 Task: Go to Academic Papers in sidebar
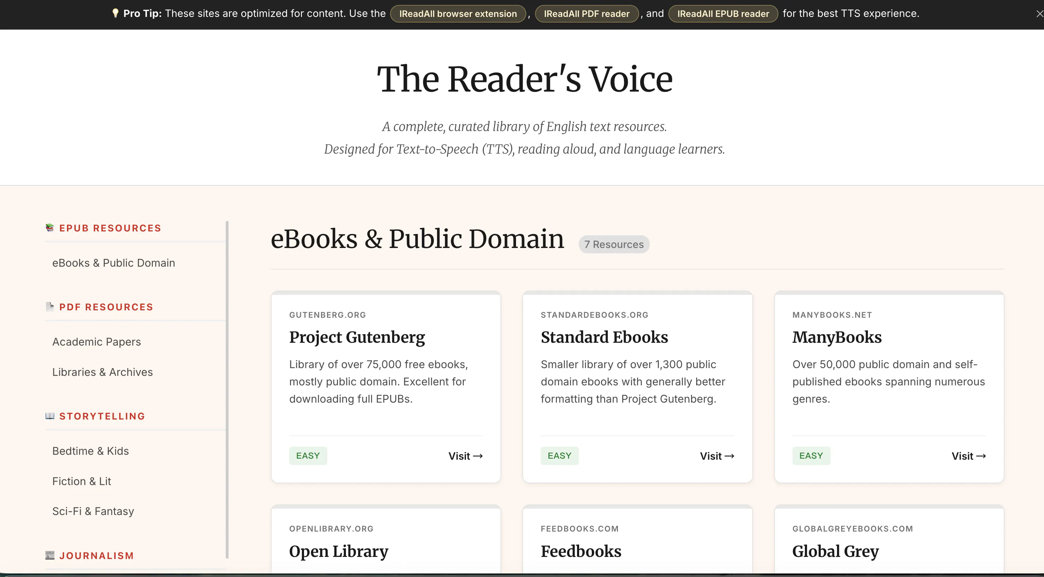[x=96, y=342]
